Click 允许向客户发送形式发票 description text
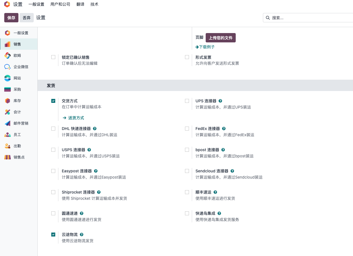Image resolution: width=353 pixels, height=256 pixels. point(217,63)
